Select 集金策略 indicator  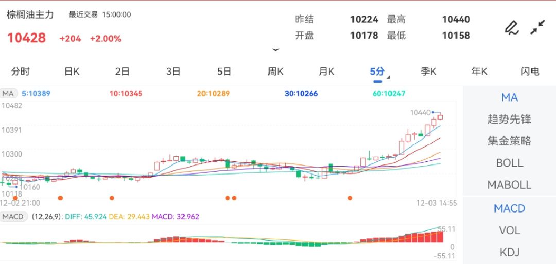[509, 141]
